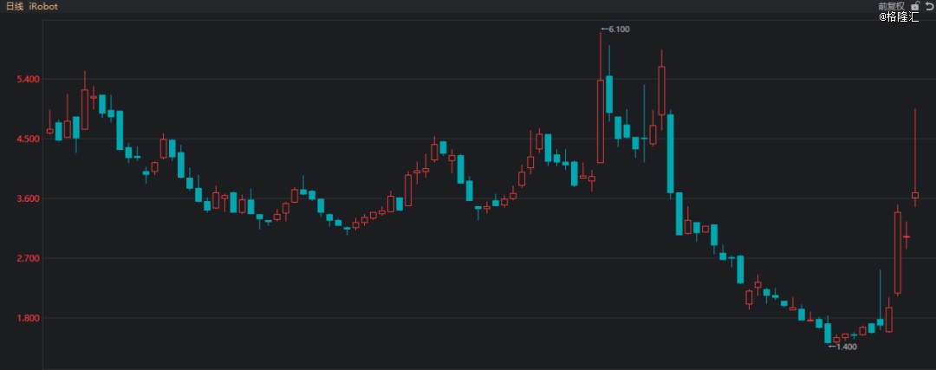
Task: Open the 前复权 price adjustment selector
Action: click(889, 6)
